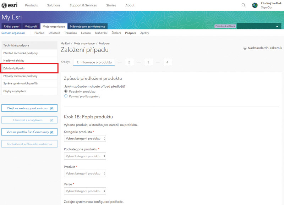Click the Podnikové aplikace badge
This screenshot has height=205, width=284.
click(225, 26)
